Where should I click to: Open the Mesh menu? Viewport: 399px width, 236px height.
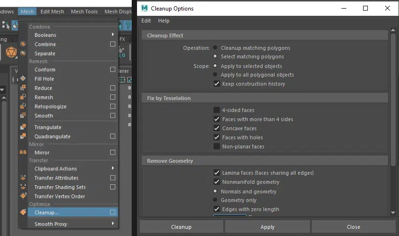coord(27,11)
